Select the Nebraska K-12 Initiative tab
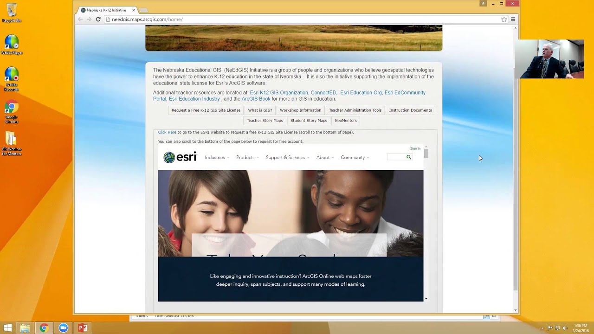Viewport: 594px width, 334px height. click(107, 10)
